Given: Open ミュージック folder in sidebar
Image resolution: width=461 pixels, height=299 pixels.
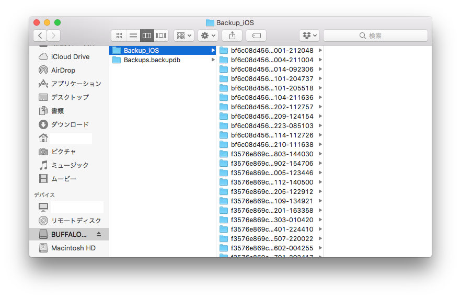Looking at the screenshot, I should (70, 165).
